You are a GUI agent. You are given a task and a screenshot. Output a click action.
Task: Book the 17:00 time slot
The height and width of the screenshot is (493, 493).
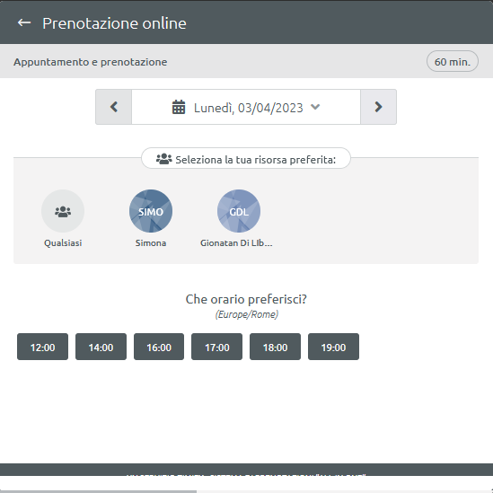217,347
